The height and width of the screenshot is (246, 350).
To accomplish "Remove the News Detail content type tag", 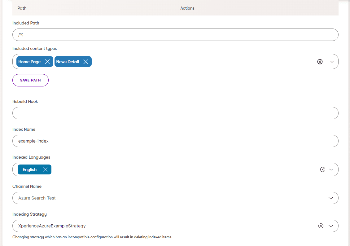I will tap(86, 62).
